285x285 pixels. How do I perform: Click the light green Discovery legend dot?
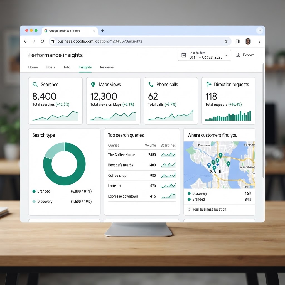[34, 202]
